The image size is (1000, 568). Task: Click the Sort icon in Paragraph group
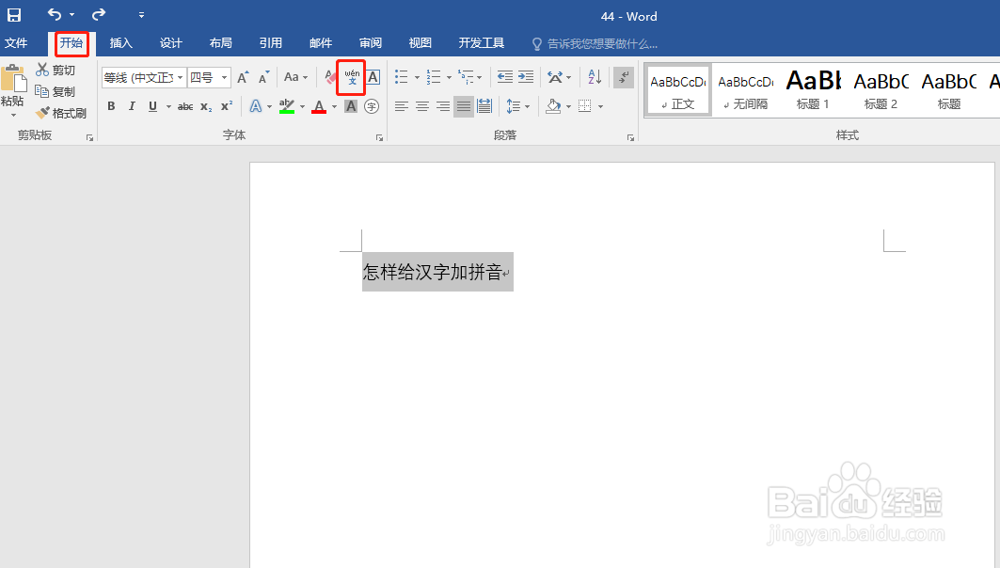coord(593,77)
